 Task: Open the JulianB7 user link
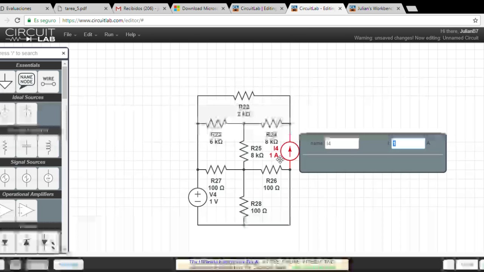point(469,31)
